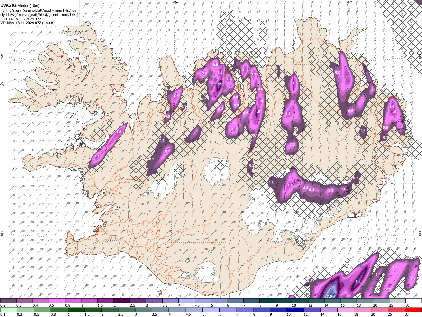This screenshot has height=317, width=422.
Task: Click the 'rigning/skúrir' legend description line
Action: pos(38,10)
